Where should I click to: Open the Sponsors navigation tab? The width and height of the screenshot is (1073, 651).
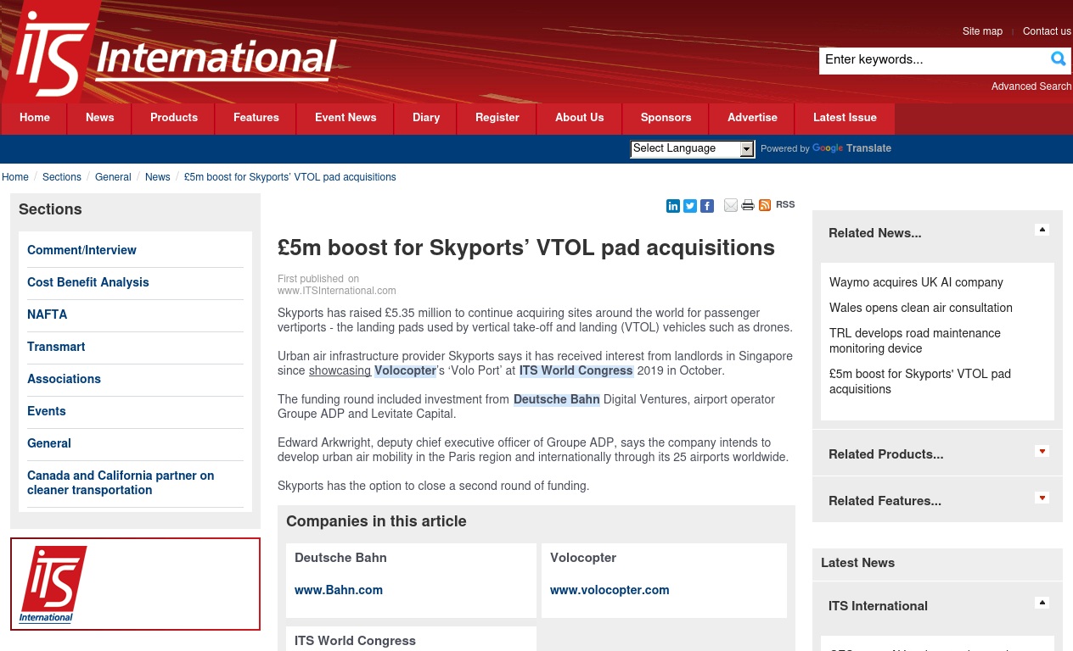click(666, 118)
